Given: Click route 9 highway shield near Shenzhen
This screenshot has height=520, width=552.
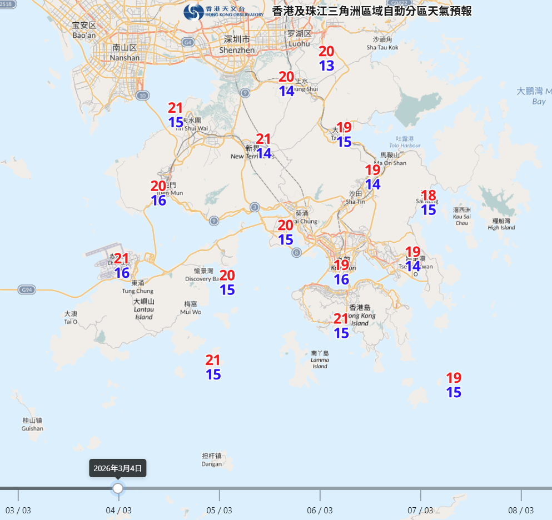Looking at the screenshot, I should (245, 93).
